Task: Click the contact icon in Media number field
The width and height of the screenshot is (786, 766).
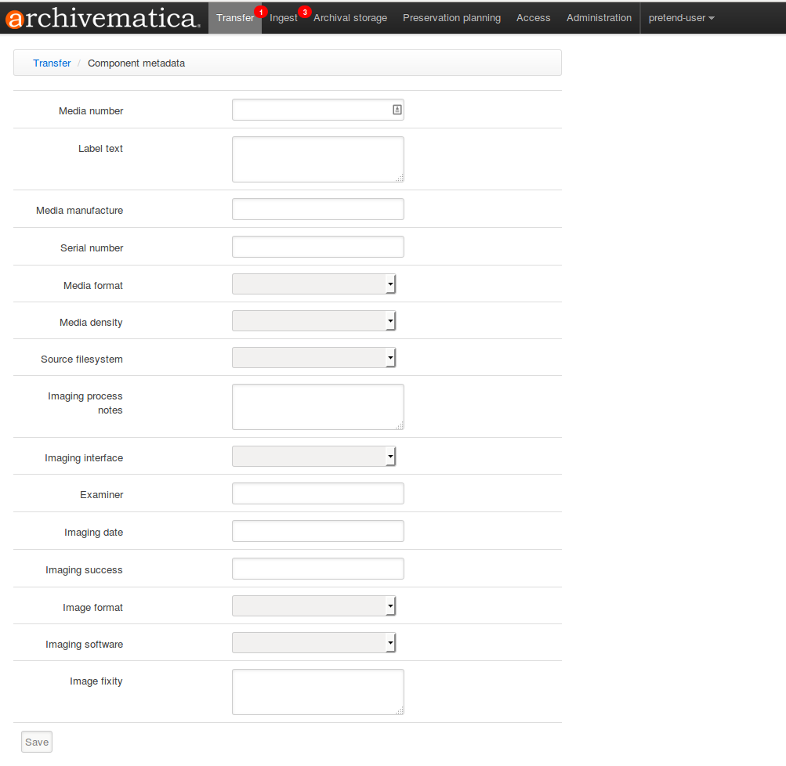Action: click(x=397, y=110)
